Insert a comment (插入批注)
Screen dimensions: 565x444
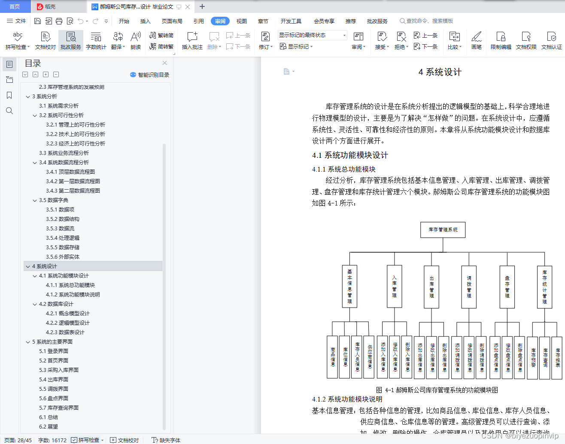pos(192,41)
